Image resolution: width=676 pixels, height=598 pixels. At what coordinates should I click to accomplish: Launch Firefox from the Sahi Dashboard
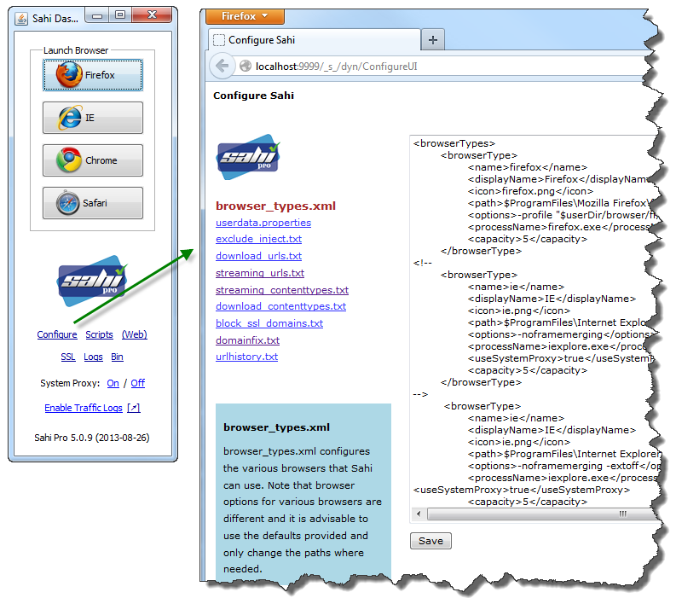[x=92, y=75]
